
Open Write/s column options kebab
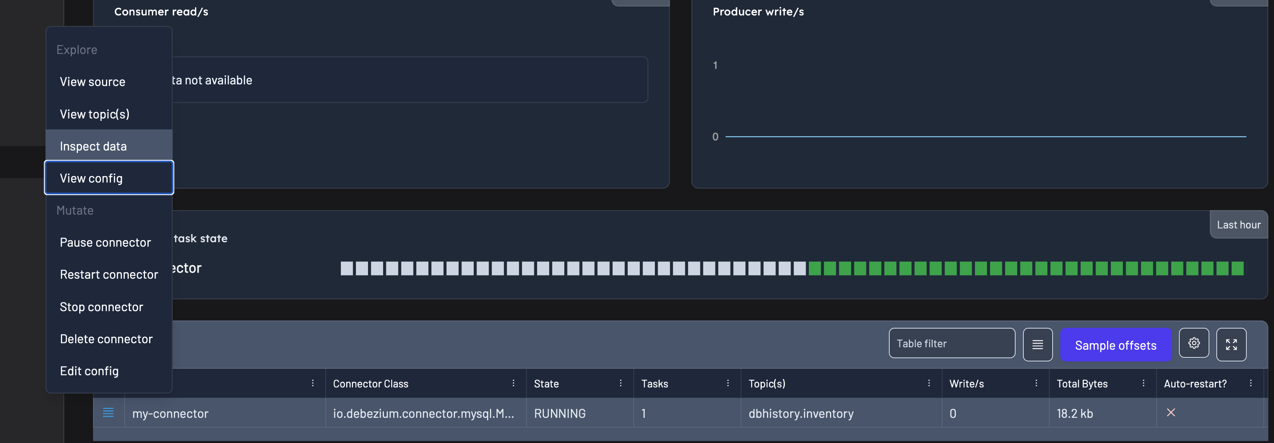[x=1036, y=383]
